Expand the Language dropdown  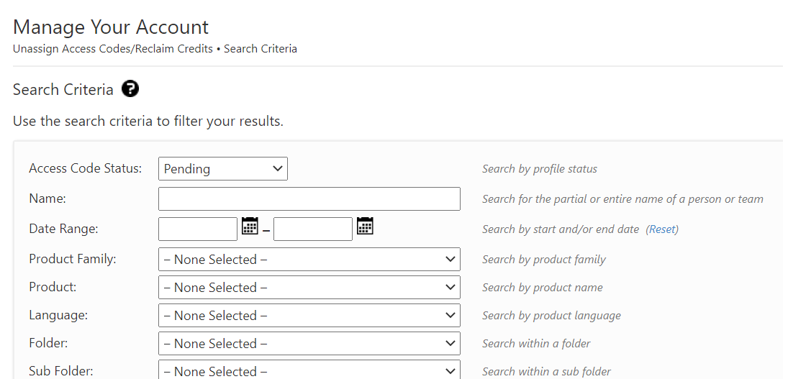click(x=309, y=315)
